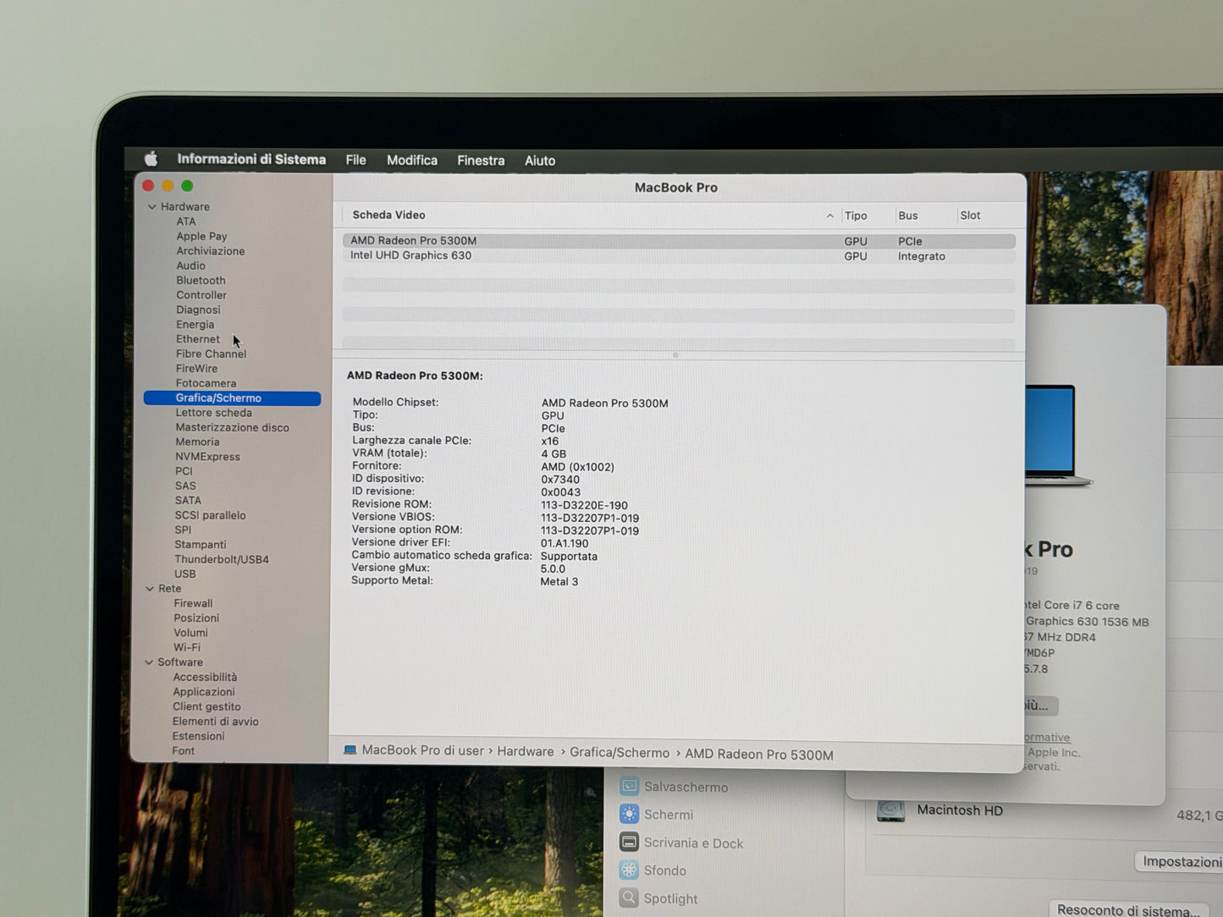1223x917 pixels.
Task: Select Controller in sidebar
Action: click(201, 295)
